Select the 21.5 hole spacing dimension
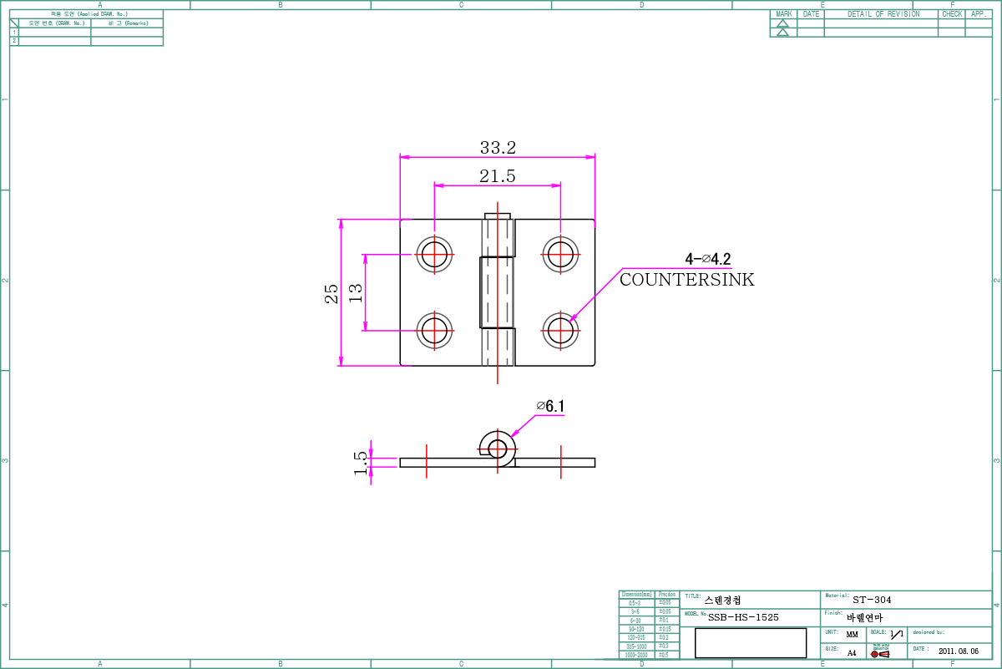Screen dimensions: 1002x669 click(x=497, y=176)
